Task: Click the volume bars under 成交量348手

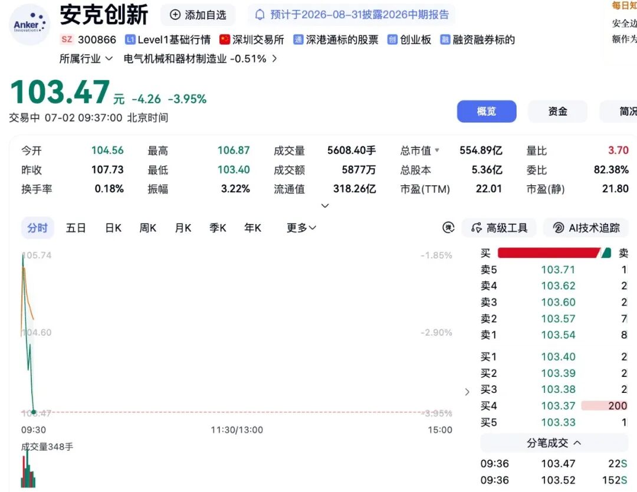Action: click(28, 470)
